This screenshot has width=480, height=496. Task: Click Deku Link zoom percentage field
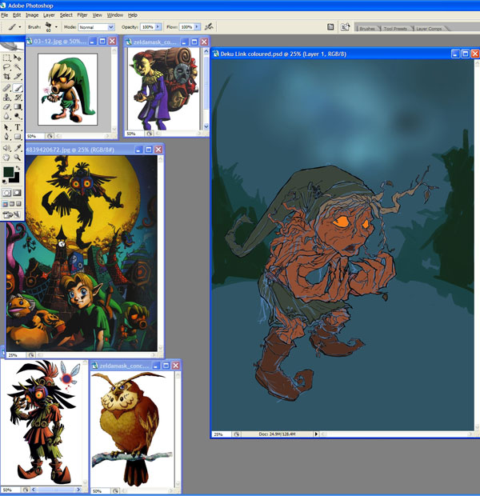(x=221, y=434)
